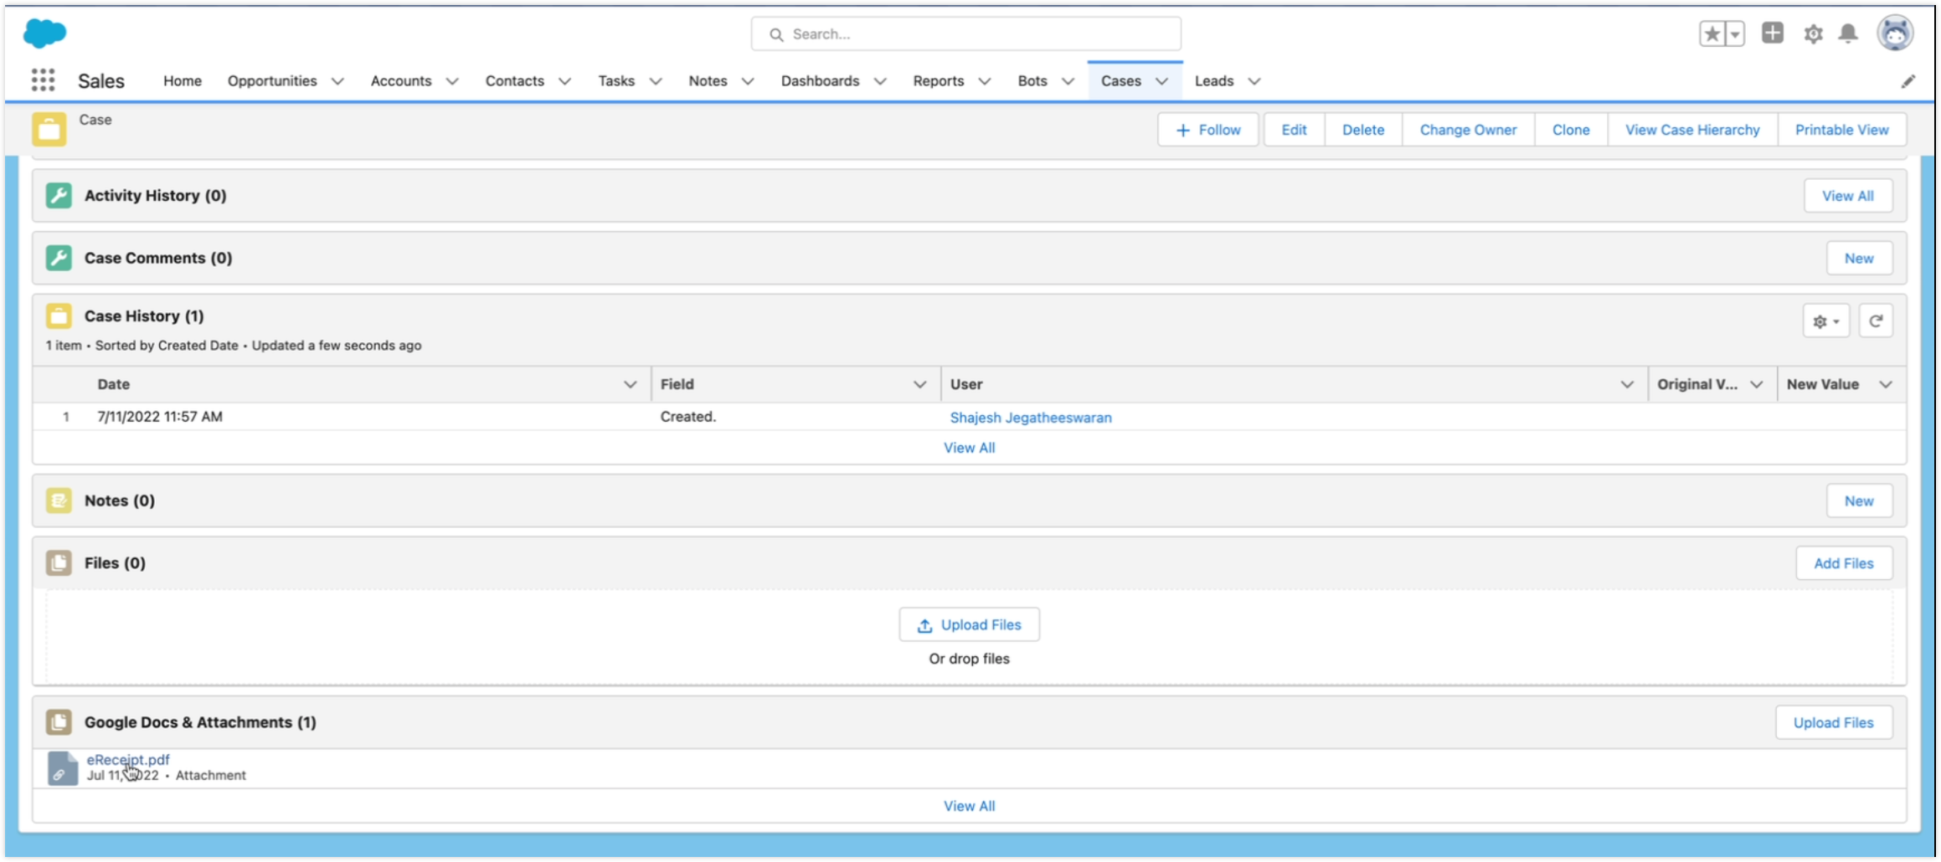Click the pencil edit navigation icon
Viewport: 1941px width, 862px height.
point(1908,81)
